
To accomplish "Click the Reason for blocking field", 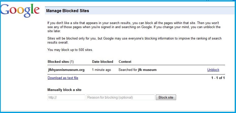I will pyautogui.click(x=120, y=97).
